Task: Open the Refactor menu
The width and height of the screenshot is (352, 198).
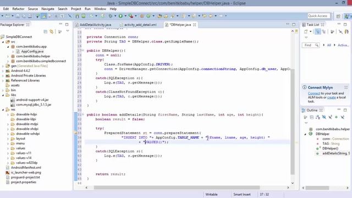Action: point(18,9)
